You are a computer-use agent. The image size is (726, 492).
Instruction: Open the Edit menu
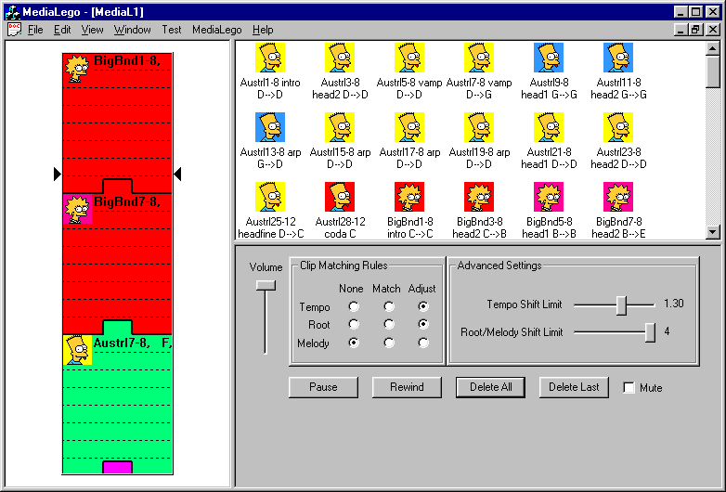pos(62,30)
